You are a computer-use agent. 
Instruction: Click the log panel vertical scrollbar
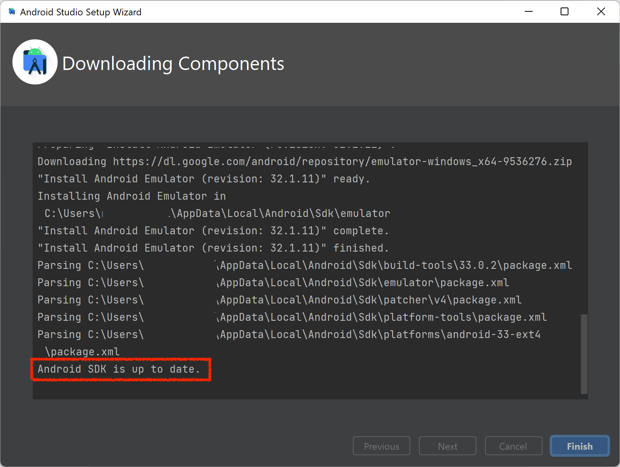pyautogui.click(x=584, y=354)
